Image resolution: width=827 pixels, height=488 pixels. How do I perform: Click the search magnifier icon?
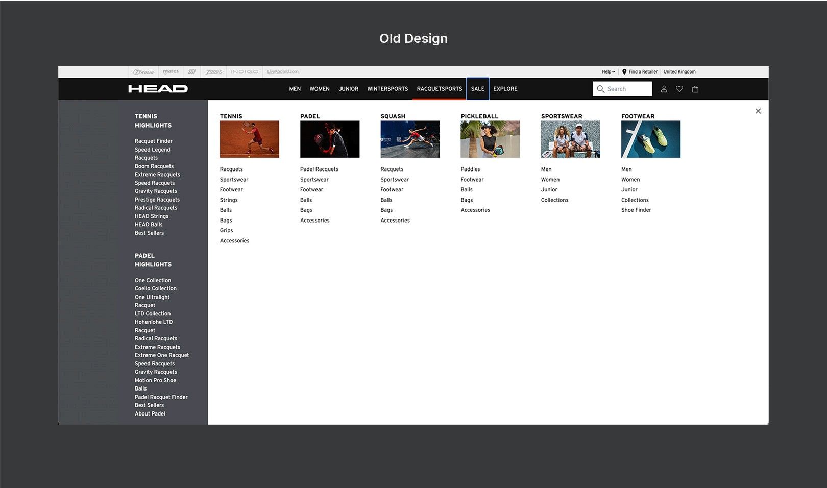[600, 89]
